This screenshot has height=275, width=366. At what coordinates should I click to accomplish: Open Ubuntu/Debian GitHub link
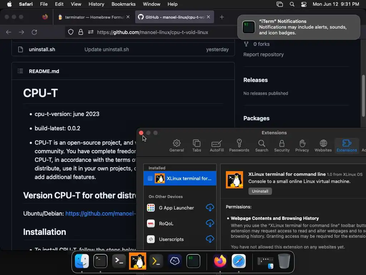click(x=100, y=213)
